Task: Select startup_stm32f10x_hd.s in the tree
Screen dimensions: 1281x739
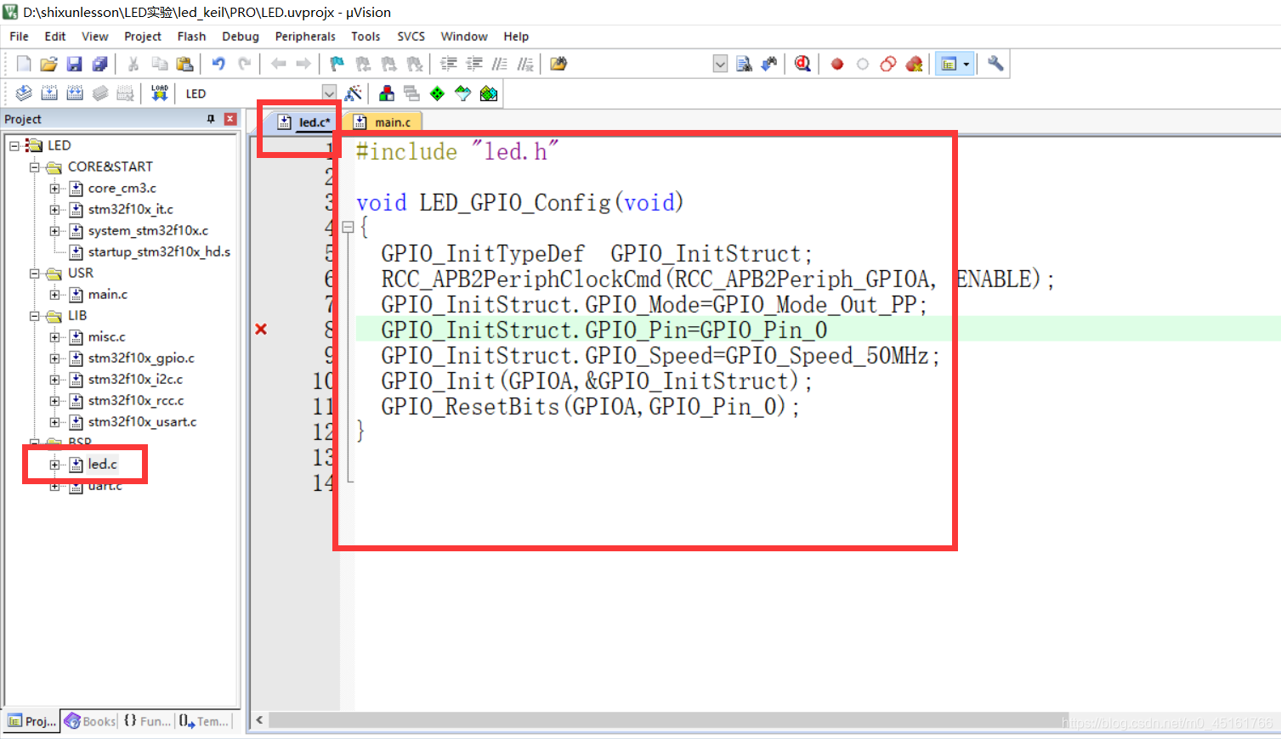Action: [x=159, y=252]
